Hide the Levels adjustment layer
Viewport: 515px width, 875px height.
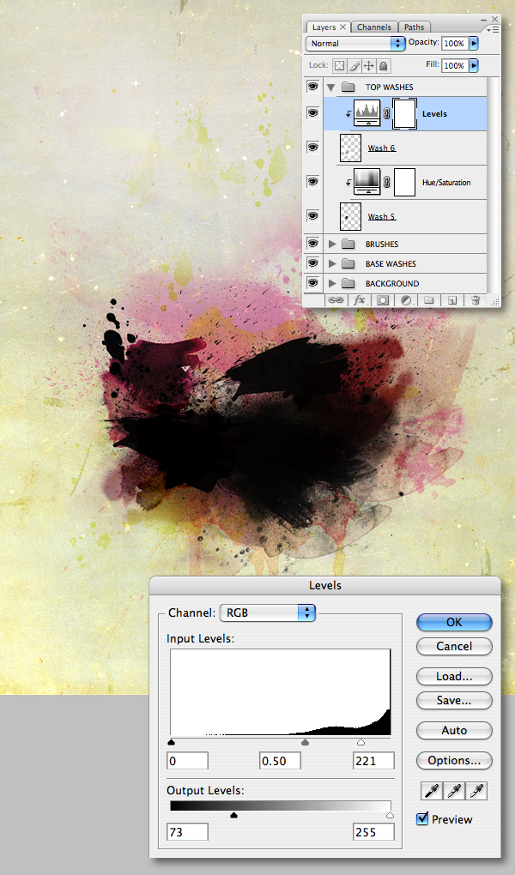[312, 113]
